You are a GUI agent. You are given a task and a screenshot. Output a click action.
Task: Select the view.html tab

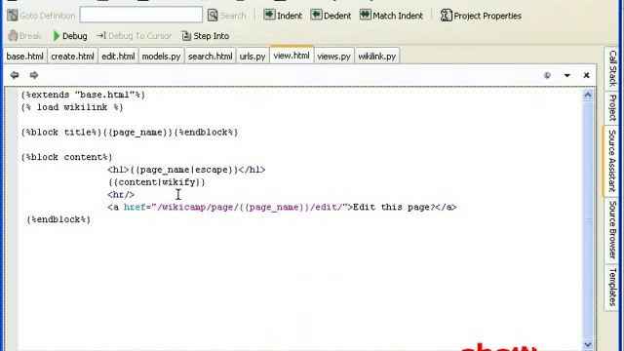click(292, 56)
